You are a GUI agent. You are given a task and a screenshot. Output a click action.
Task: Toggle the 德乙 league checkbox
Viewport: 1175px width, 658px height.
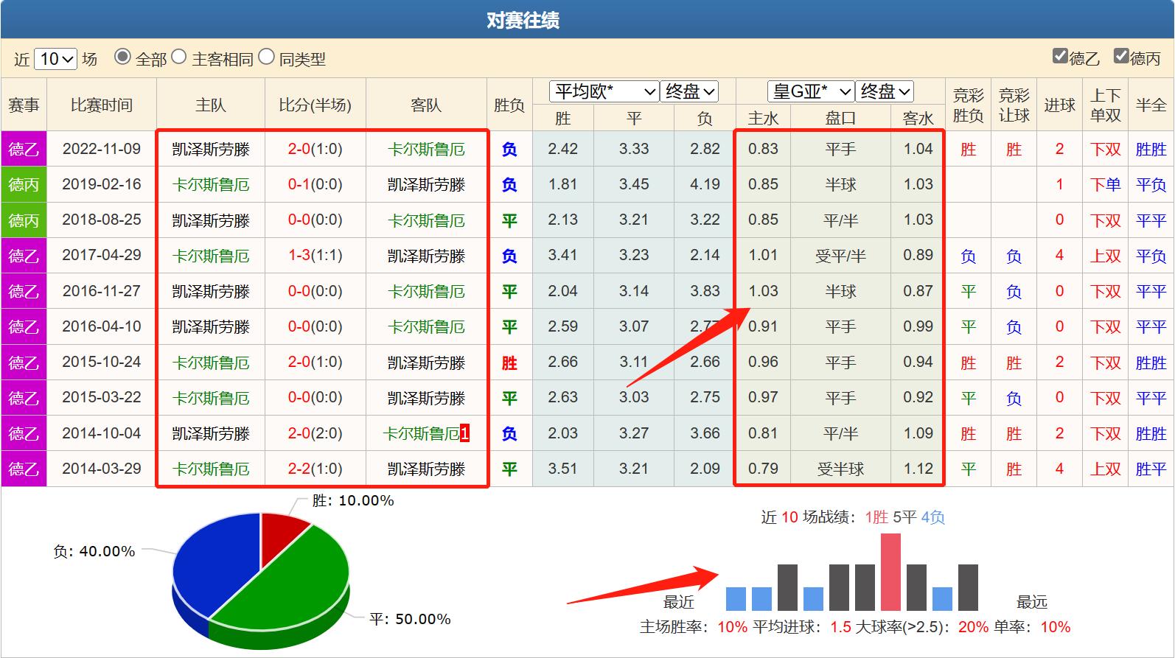(1060, 56)
